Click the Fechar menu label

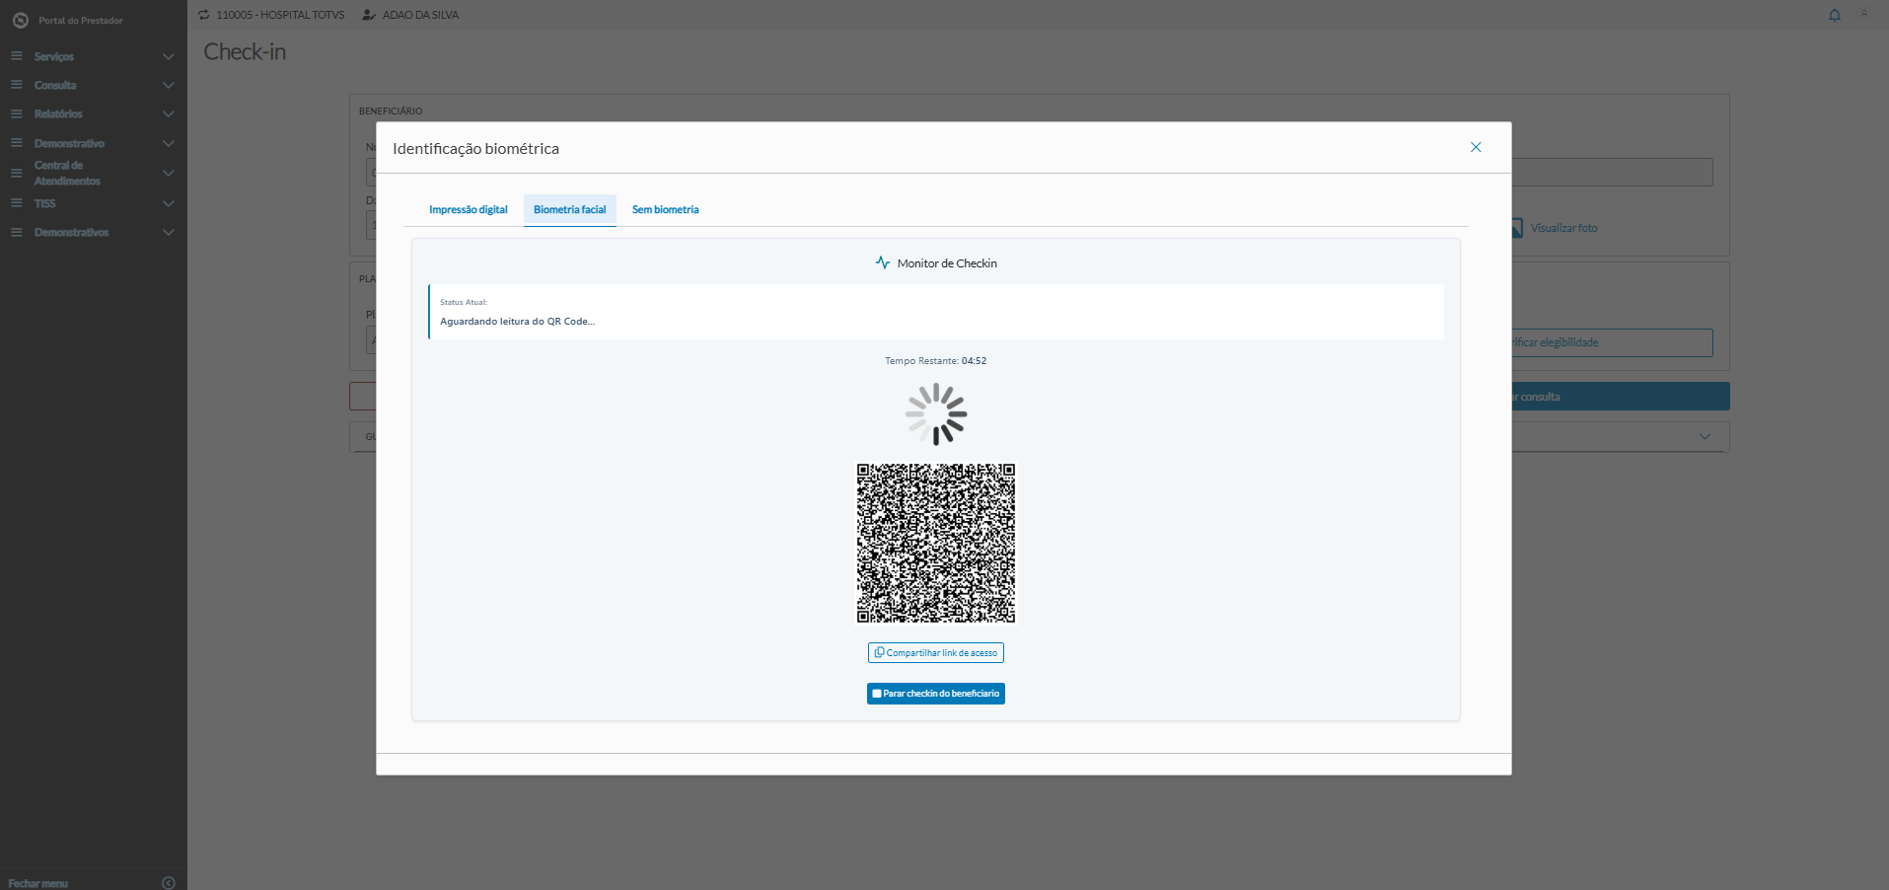coord(38,883)
